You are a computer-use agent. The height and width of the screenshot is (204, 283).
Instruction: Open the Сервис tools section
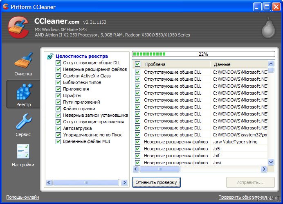23,125
